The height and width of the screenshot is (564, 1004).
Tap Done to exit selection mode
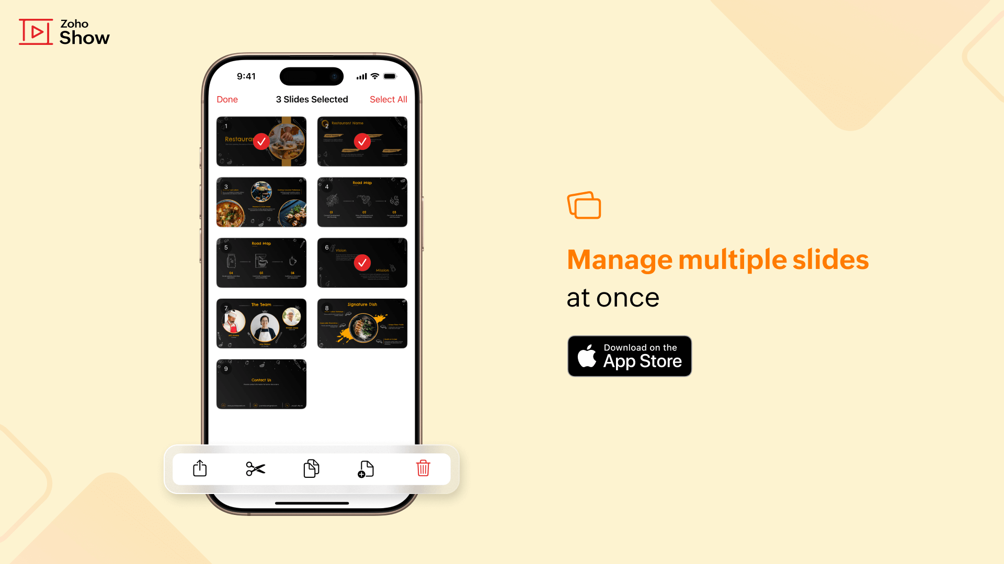[227, 99]
